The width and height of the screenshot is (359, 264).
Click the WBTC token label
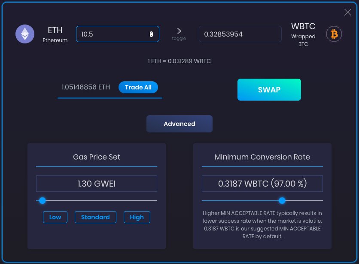303,26
